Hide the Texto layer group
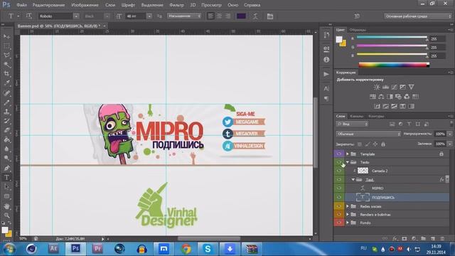 [x=339, y=162]
